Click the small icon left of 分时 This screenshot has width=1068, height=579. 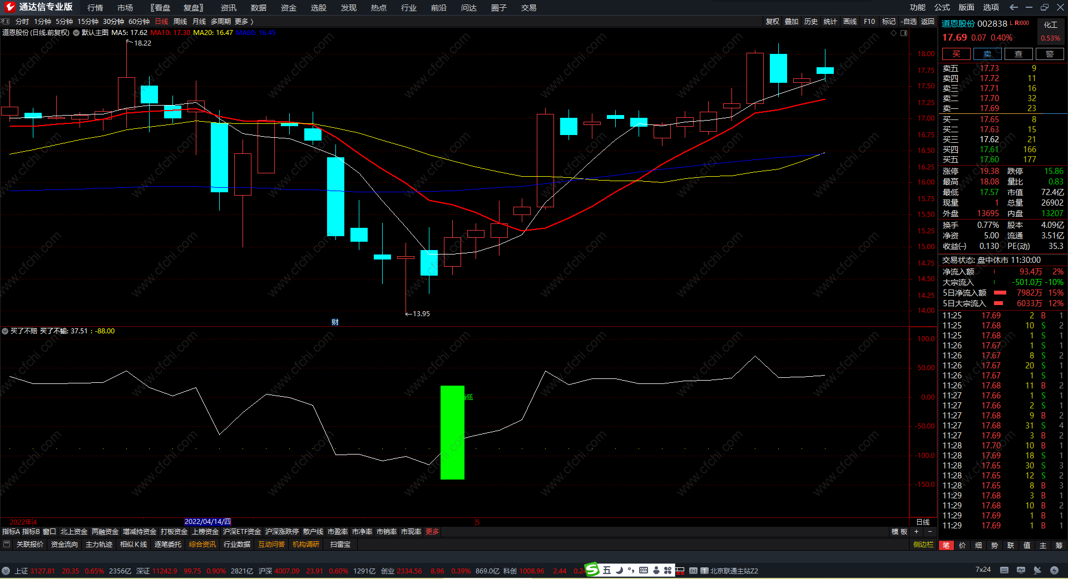click(6, 22)
